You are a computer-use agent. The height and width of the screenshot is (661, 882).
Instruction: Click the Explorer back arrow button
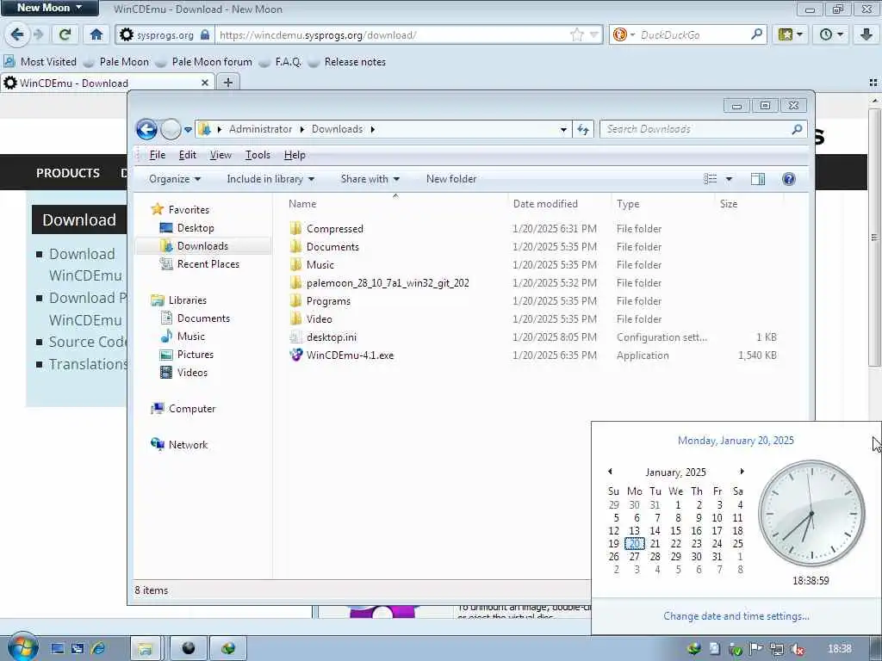click(146, 129)
